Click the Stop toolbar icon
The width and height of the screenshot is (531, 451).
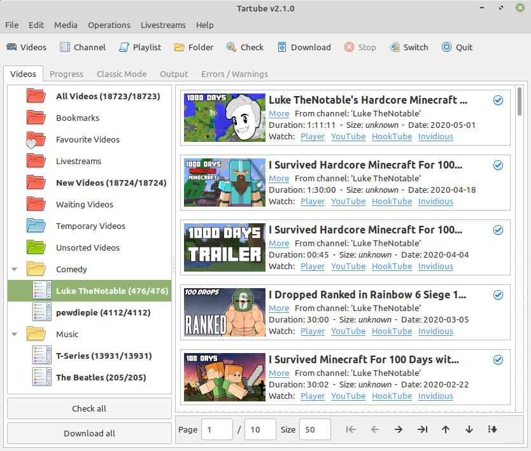pos(349,47)
